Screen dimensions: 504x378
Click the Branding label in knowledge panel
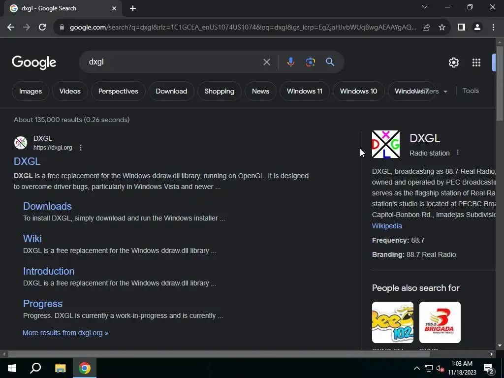pyautogui.click(x=388, y=254)
